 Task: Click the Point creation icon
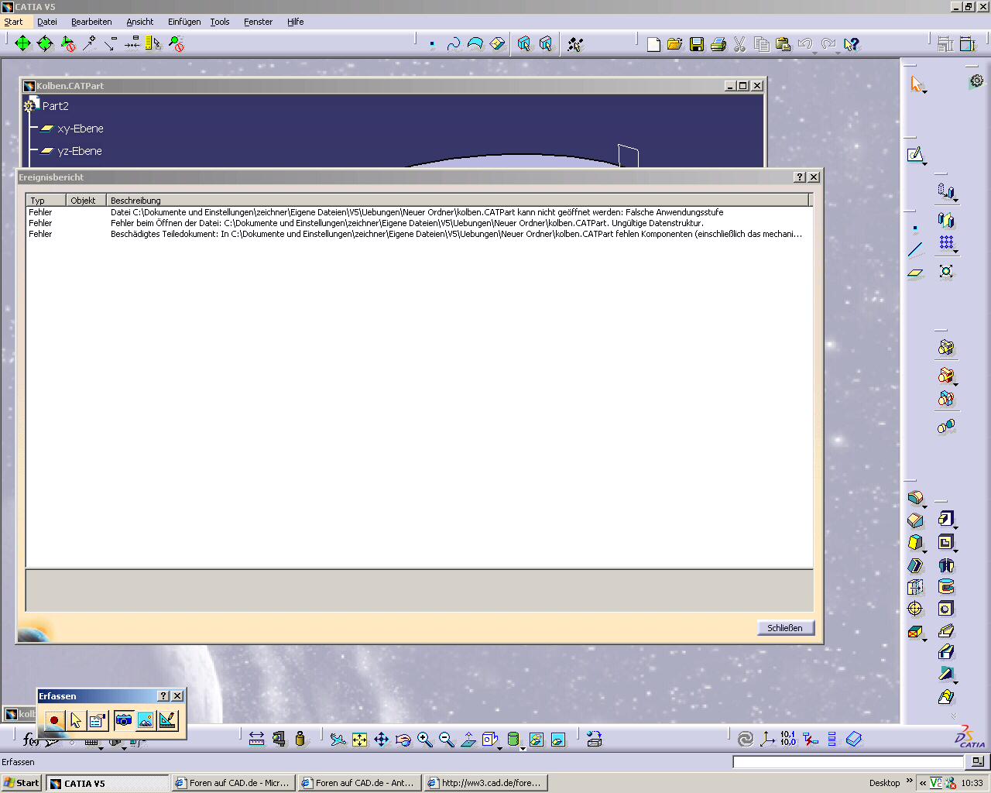915,228
